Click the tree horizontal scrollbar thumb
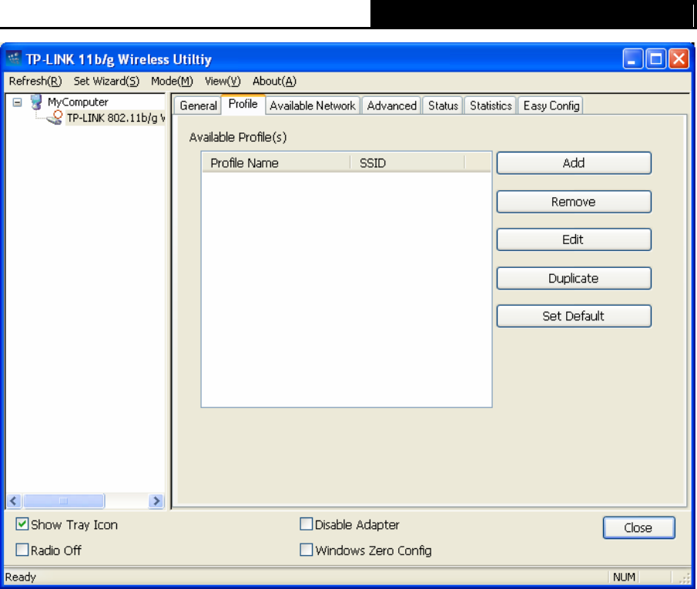The image size is (697, 589). pyautogui.click(x=64, y=501)
